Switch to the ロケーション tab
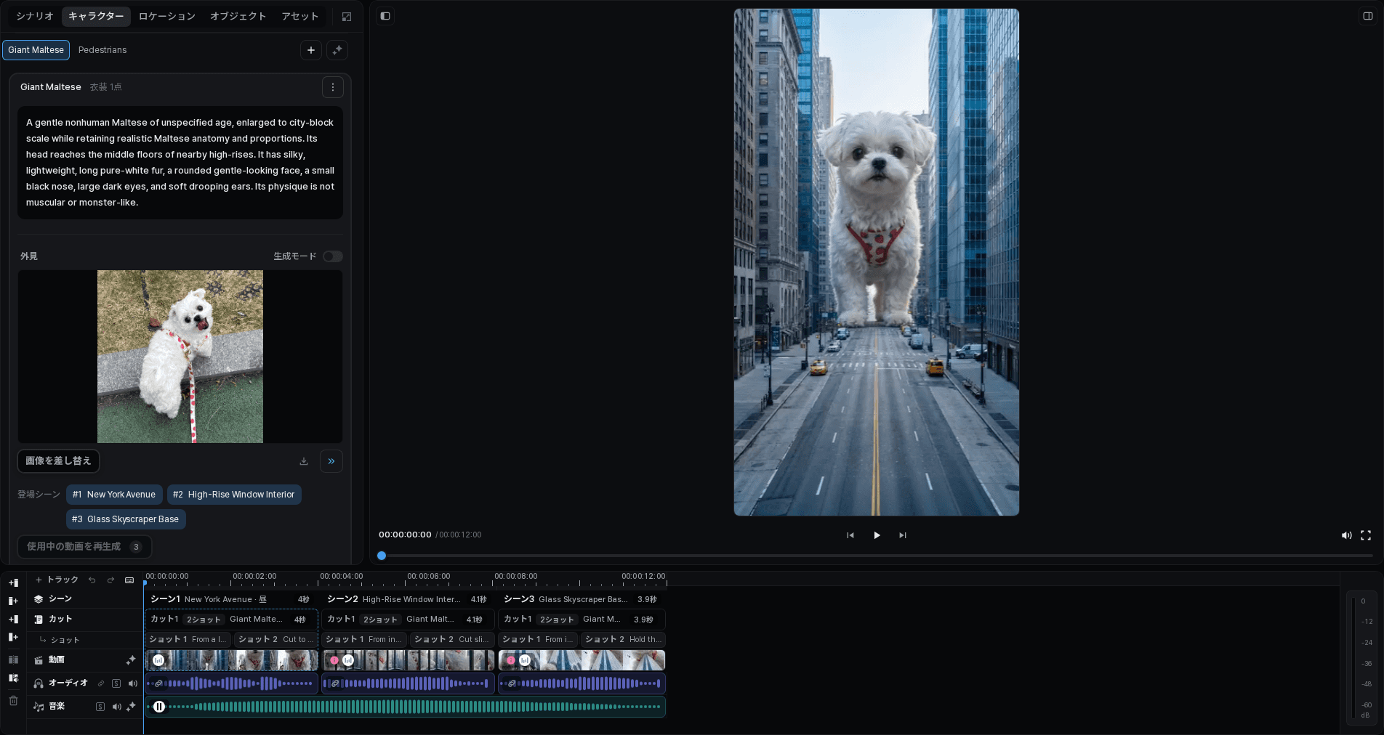The height and width of the screenshot is (735, 1384). (166, 16)
